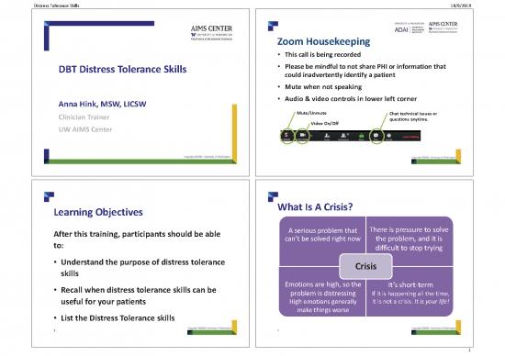Click the circled Chat bubble icon

coord(376,136)
